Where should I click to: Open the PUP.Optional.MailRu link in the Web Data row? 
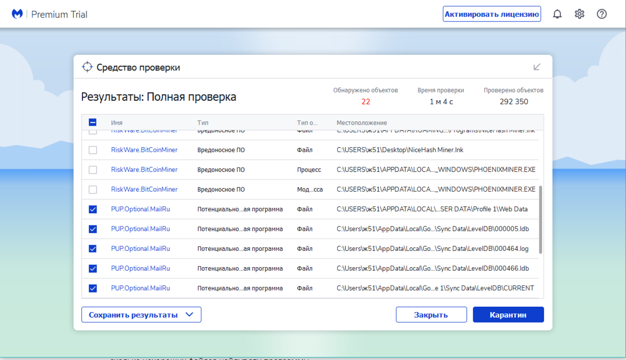[141, 209]
